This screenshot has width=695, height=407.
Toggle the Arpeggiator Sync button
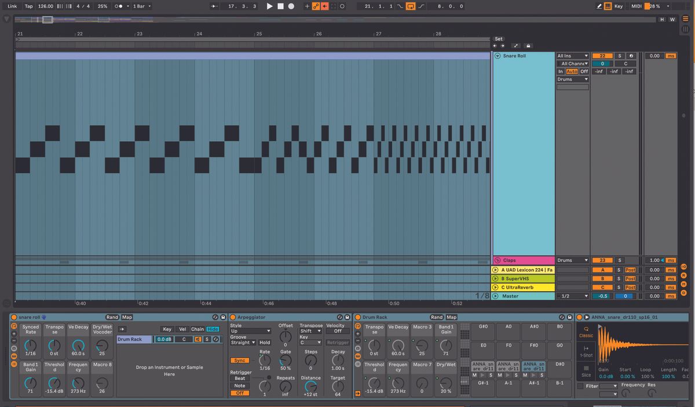[x=240, y=360]
